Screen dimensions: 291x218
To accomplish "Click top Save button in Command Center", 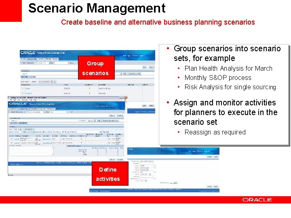I will (x=145, y=67).
